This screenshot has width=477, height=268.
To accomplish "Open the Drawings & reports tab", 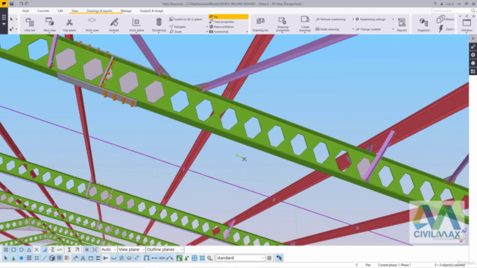I will click(x=99, y=10).
